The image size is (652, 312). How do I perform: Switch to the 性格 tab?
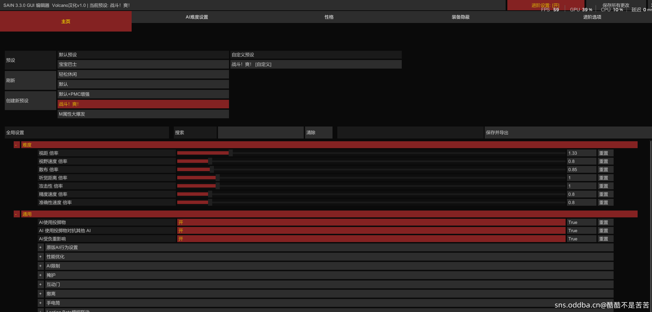(x=329, y=17)
